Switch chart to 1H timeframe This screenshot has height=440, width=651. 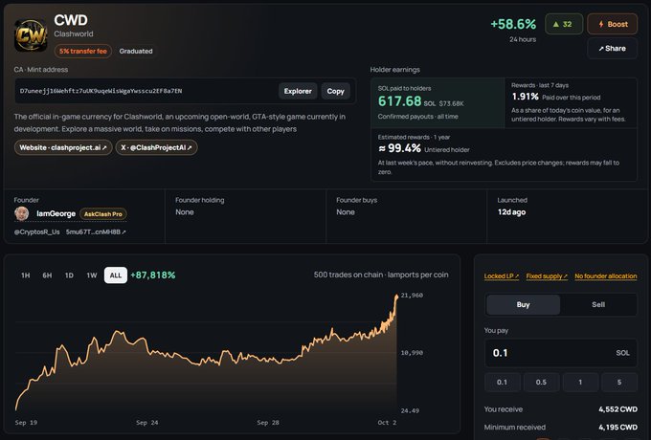[25, 275]
